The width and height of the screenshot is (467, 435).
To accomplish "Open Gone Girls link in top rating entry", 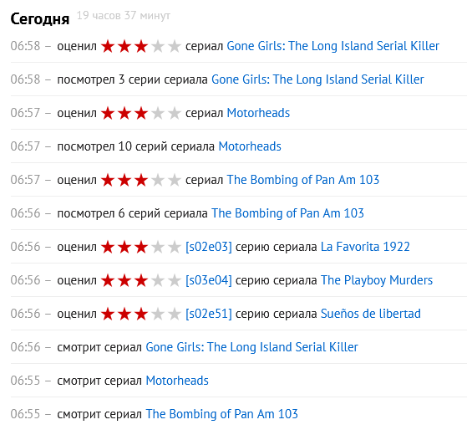I will (333, 46).
